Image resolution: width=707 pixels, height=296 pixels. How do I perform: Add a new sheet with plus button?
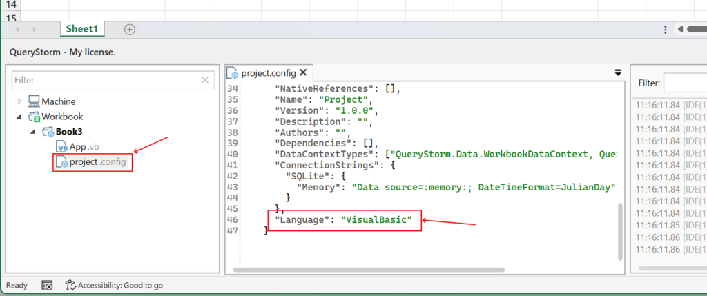(x=129, y=29)
